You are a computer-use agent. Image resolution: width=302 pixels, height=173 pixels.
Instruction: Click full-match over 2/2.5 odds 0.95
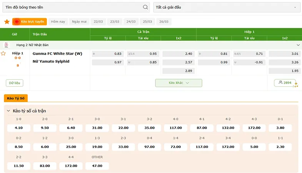coord(143,54)
